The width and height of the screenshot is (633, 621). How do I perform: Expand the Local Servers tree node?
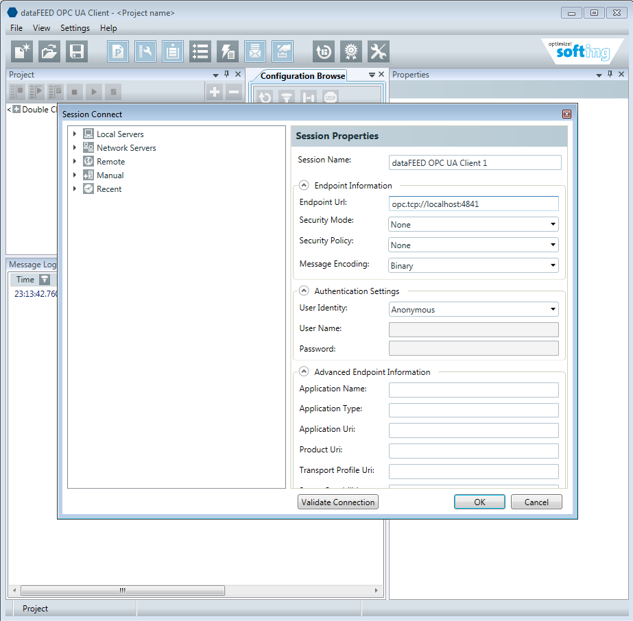(x=74, y=134)
